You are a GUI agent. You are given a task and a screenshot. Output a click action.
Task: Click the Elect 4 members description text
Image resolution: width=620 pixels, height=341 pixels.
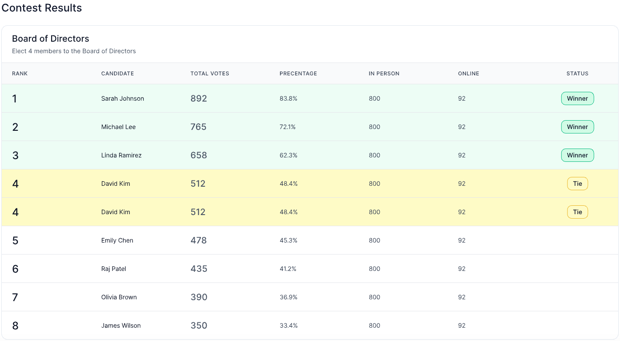74,51
